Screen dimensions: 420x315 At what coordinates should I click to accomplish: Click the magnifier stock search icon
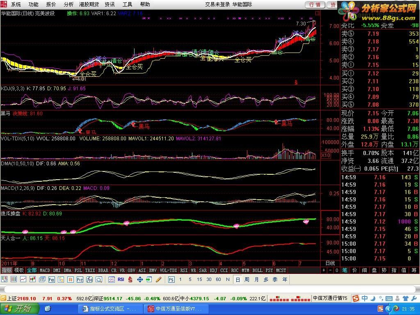tap(98, 280)
